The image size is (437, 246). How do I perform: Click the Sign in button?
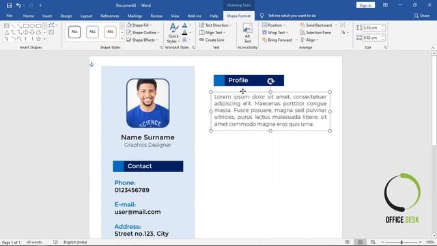[365, 5]
